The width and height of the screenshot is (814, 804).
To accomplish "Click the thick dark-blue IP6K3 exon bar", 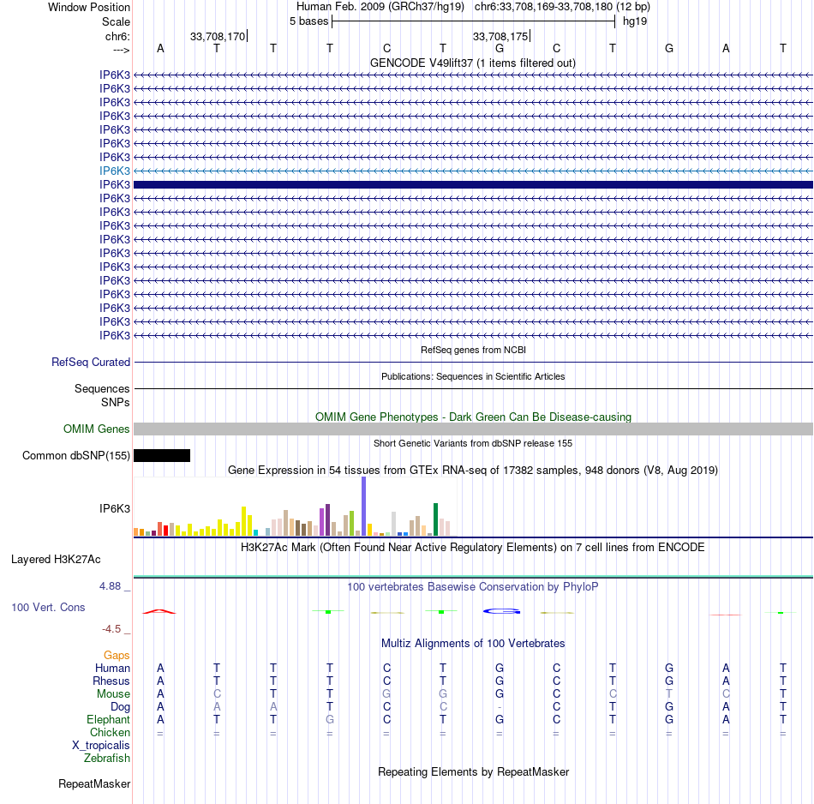I will coord(473,184).
